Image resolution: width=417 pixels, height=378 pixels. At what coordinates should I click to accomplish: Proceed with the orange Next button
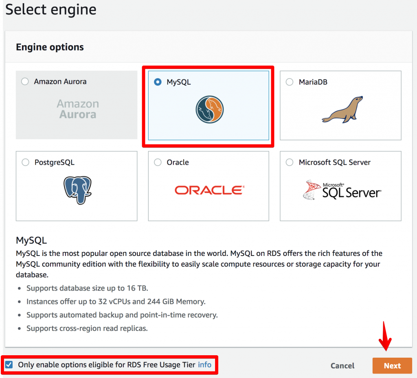[392, 365]
